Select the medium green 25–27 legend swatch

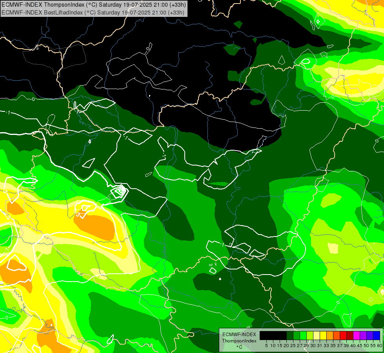(297, 335)
